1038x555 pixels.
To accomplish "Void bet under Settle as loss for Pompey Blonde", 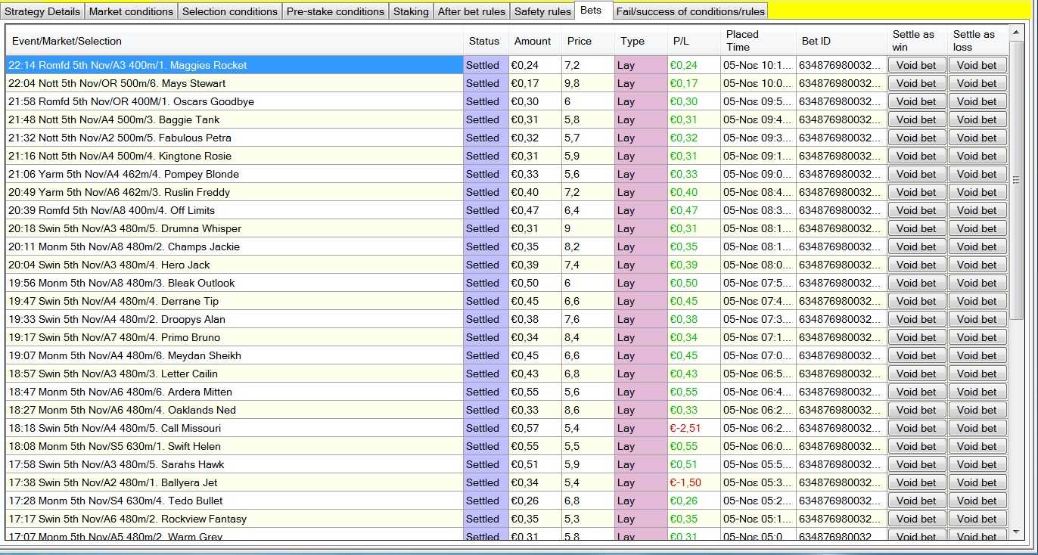I will click(x=977, y=174).
